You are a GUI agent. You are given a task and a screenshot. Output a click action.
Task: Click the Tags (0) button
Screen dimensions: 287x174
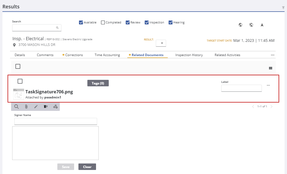[x=98, y=83]
